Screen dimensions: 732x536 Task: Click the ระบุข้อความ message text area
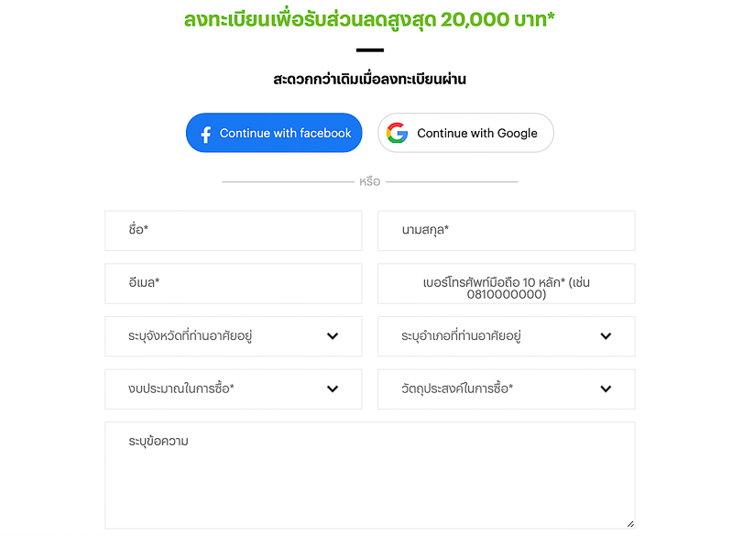[369, 476]
